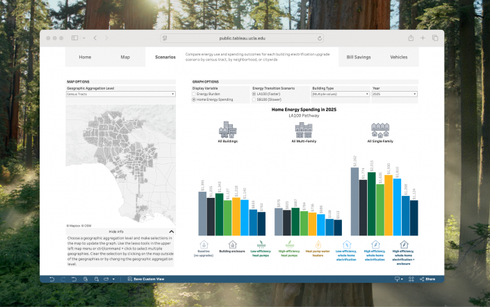The image size is (490, 307).
Task: Click the Tableau pause updates icon
Action: tap(97, 279)
